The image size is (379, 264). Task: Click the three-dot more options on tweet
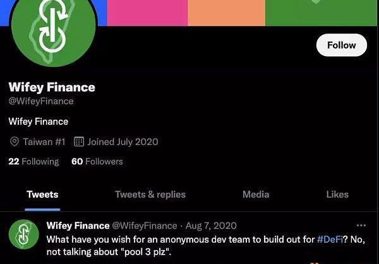tap(361, 226)
